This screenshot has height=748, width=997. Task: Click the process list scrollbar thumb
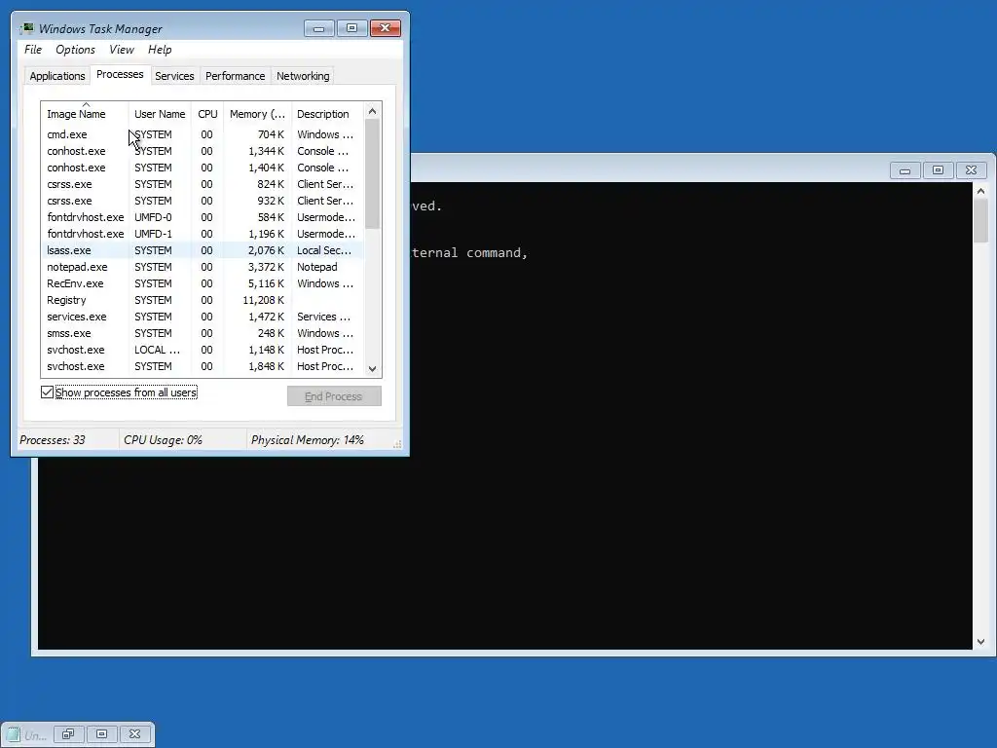pos(373,173)
